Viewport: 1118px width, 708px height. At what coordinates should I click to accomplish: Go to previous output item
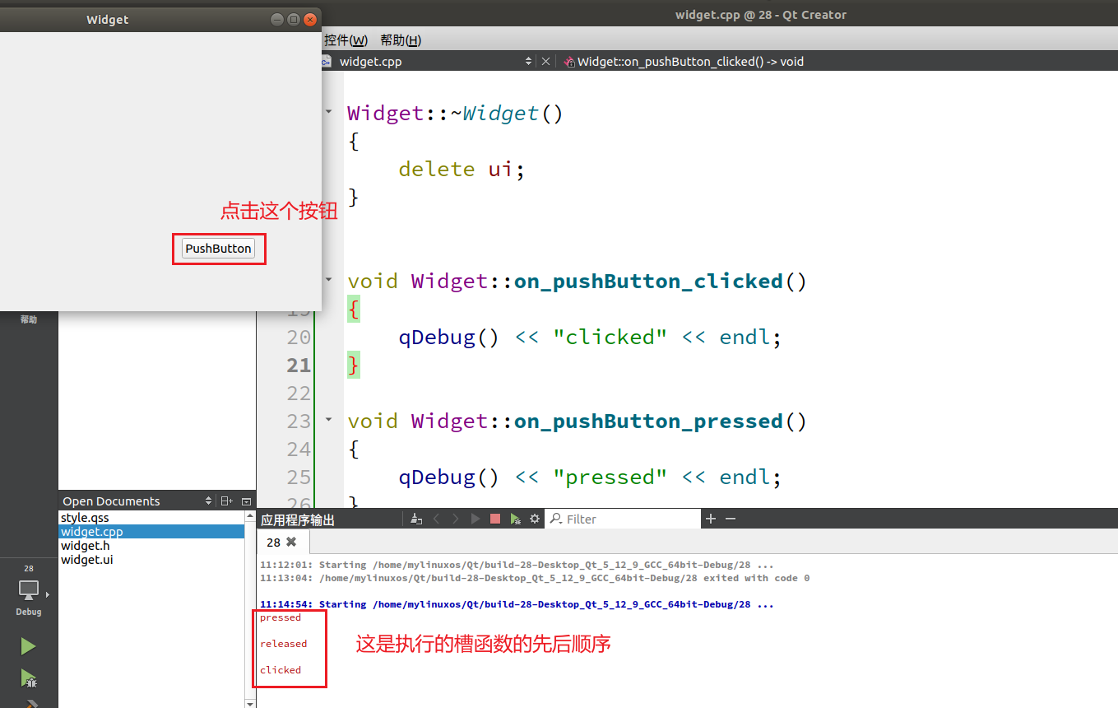[x=437, y=519]
